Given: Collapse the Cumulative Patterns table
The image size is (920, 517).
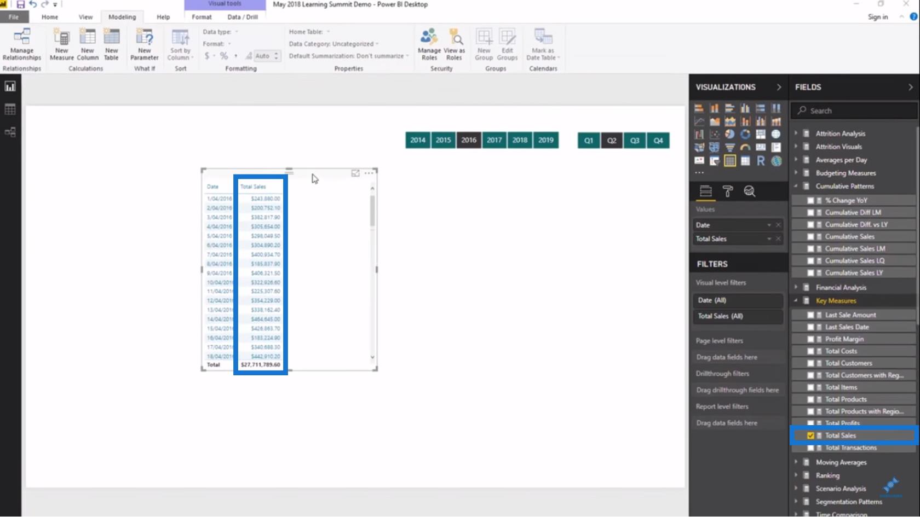Looking at the screenshot, I should pos(796,186).
